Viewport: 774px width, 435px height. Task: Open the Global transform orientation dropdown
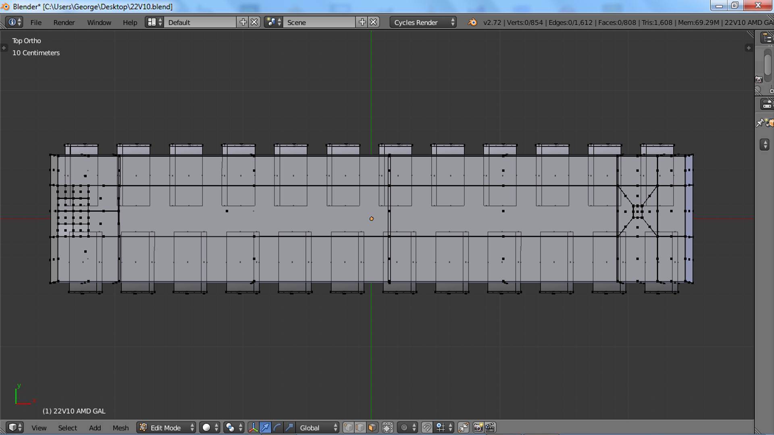coord(318,428)
